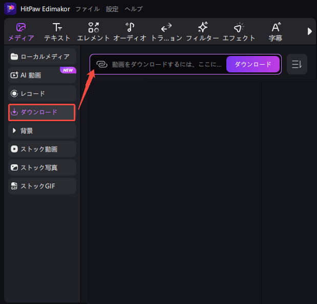Viewport: 317px width, 304px height.
Task: Open the エフェクト tab
Action: point(239,32)
